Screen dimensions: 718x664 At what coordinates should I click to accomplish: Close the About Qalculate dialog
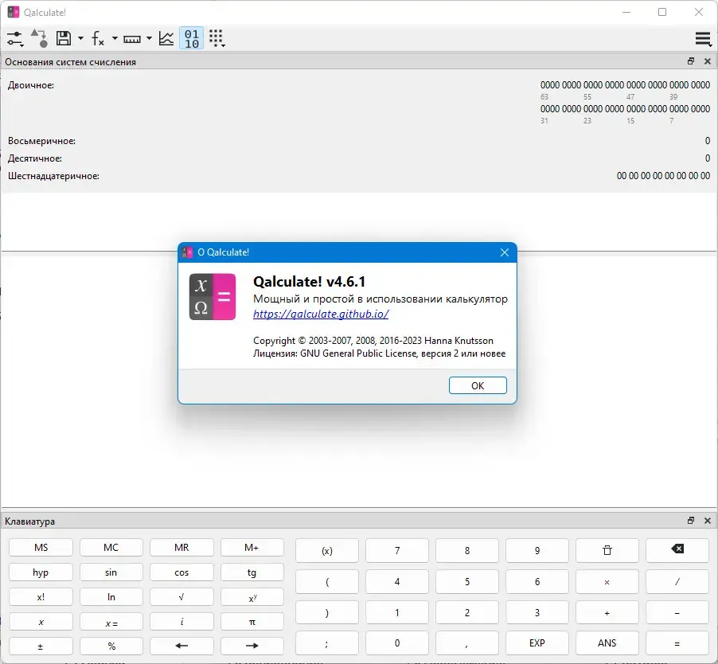click(x=505, y=252)
